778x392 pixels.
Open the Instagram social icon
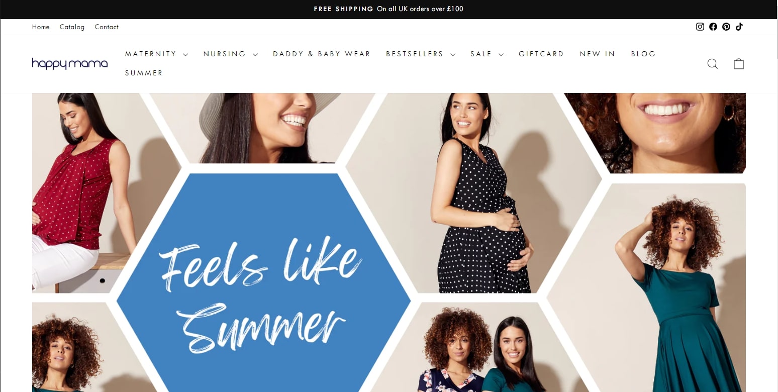(x=700, y=27)
